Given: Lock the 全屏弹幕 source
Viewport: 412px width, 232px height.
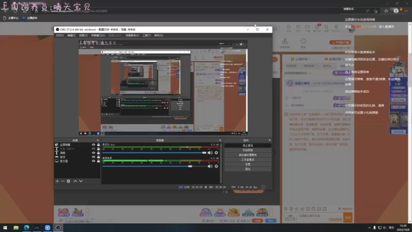Looking at the screenshot, I should point(98,145).
